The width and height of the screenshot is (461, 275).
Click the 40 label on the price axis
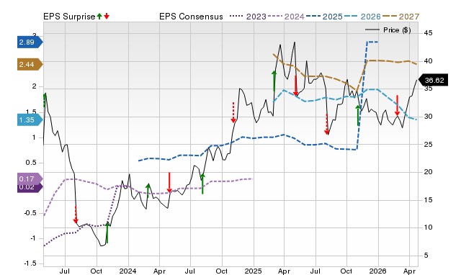(x=428, y=61)
